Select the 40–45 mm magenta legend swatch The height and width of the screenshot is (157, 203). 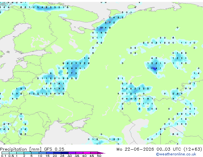coord(87,153)
